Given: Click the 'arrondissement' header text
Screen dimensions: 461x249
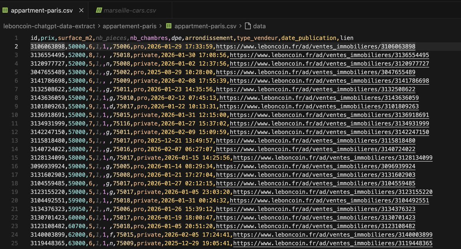Looking at the screenshot, I should (210, 38).
